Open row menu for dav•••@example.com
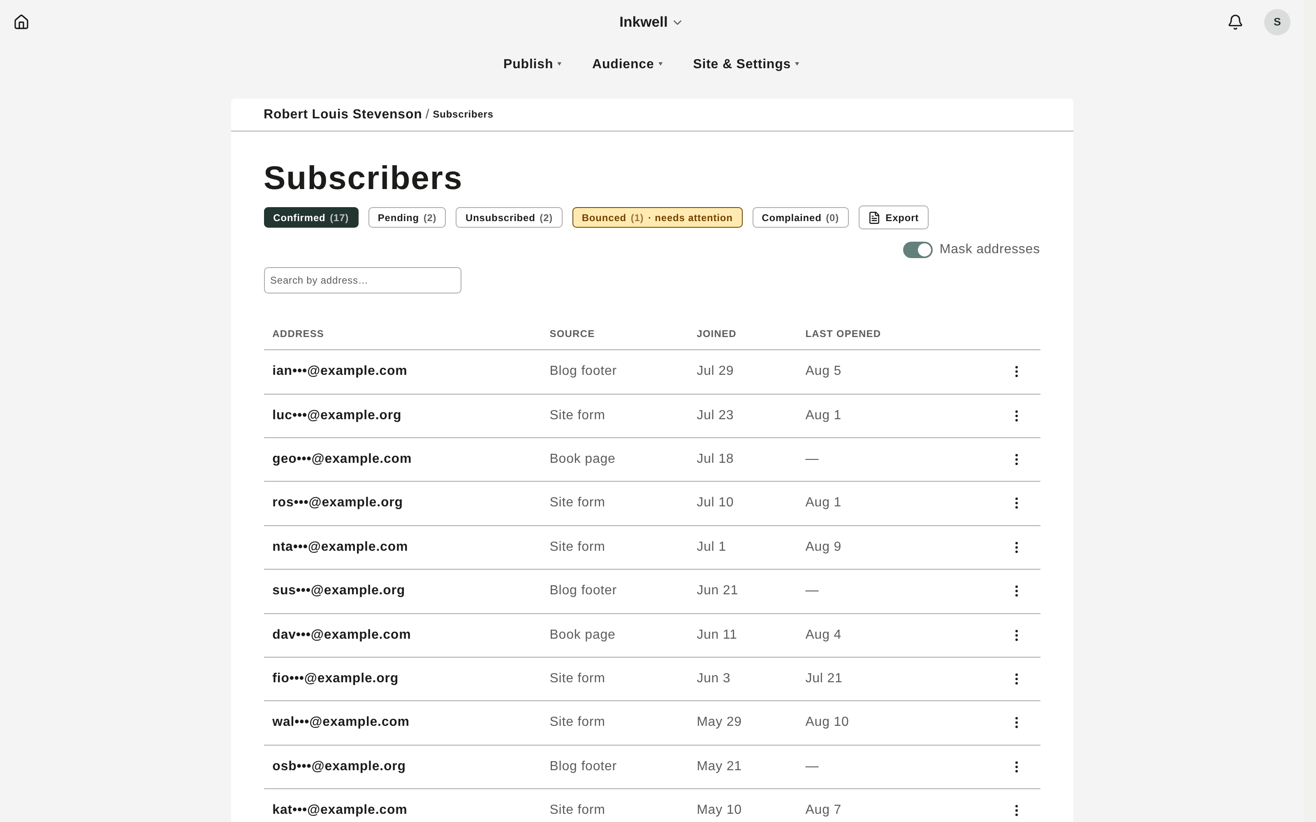The height and width of the screenshot is (822, 1316). click(1016, 635)
